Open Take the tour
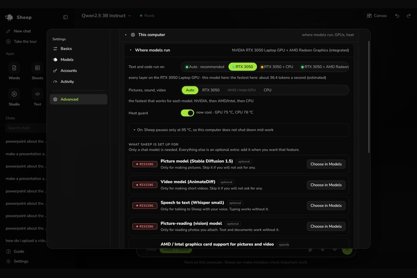Viewport: 417px width, 278px height. click(21, 41)
